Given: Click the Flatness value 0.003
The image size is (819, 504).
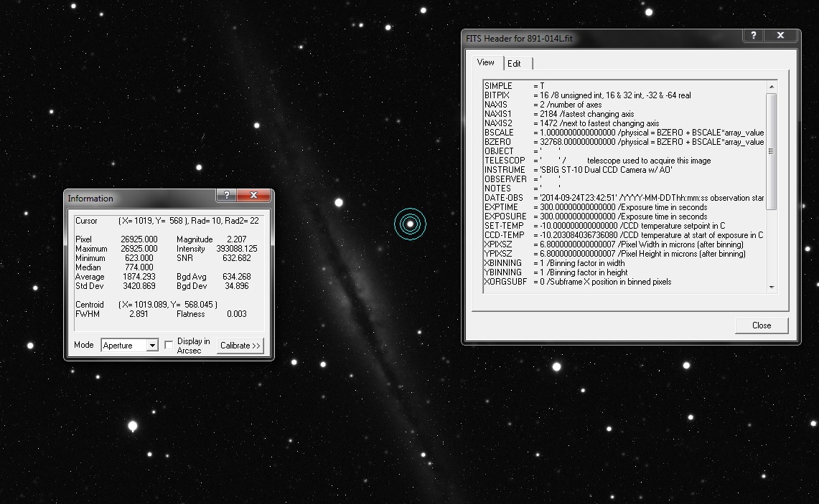Looking at the screenshot, I should [x=237, y=314].
